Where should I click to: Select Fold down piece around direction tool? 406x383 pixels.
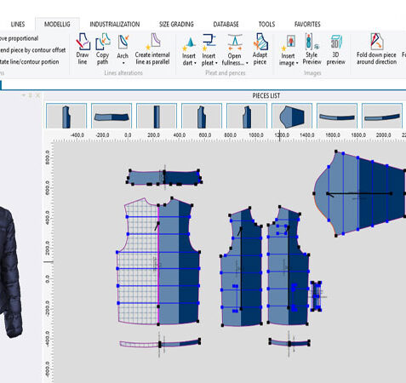point(376,49)
